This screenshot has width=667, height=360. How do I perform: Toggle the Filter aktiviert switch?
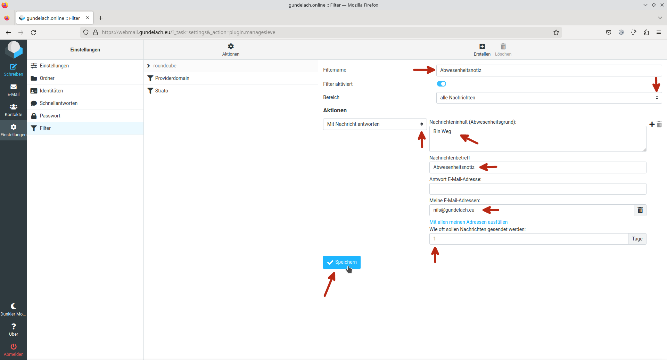tap(441, 84)
